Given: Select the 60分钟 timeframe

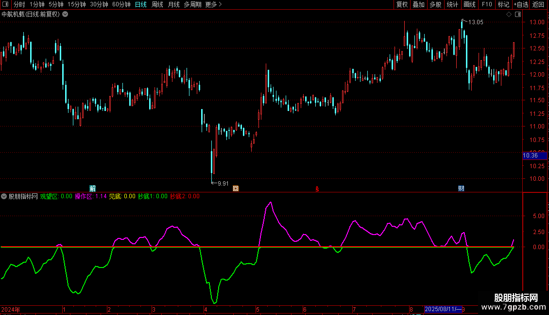Looking at the screenshot, I should point(121,4).
